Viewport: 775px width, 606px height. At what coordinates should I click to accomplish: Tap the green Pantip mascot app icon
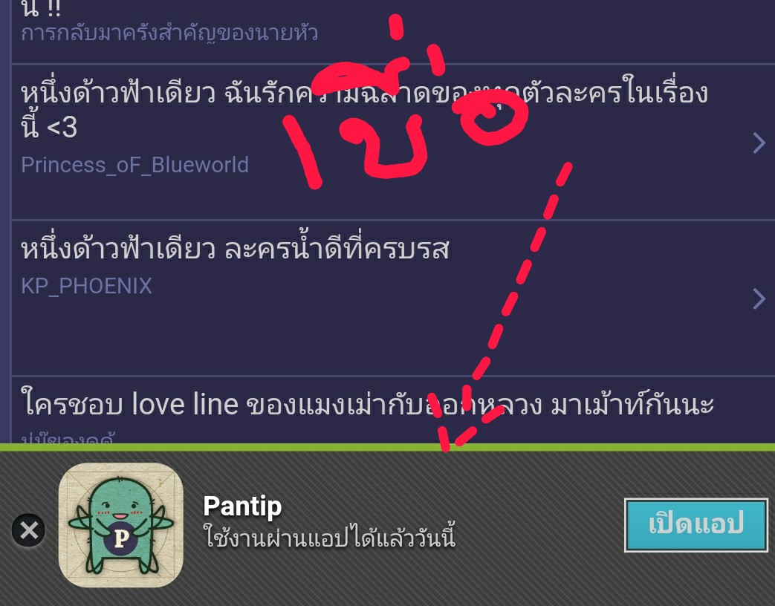click(121, 524)
